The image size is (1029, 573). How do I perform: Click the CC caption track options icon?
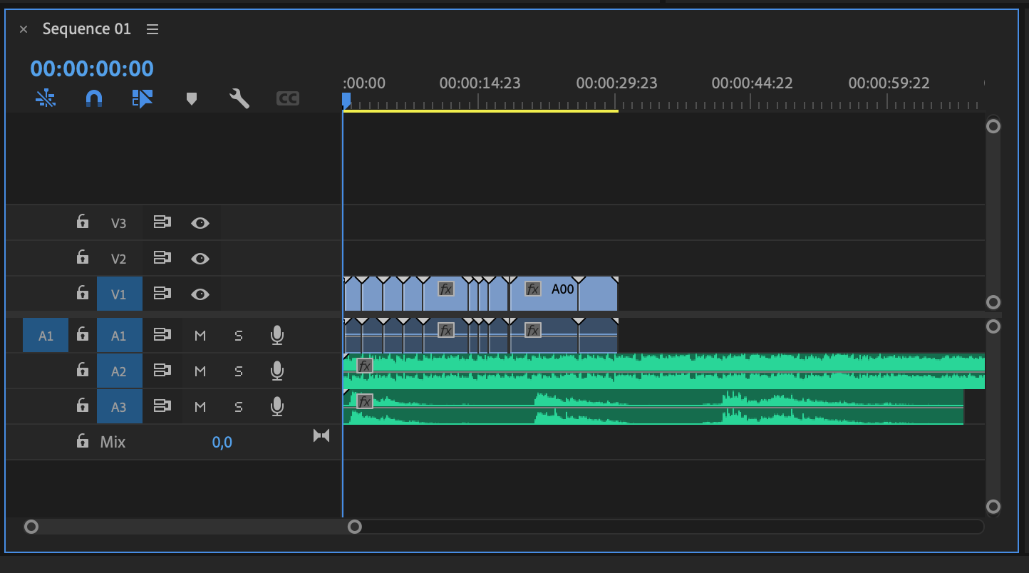point(288,98)
